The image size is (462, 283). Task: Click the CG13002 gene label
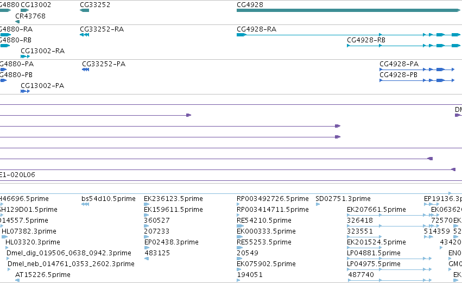(36, 5)
